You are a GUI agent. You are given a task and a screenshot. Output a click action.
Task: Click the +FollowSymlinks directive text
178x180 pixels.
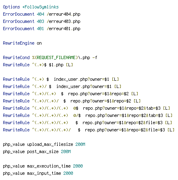click(40, 7)
